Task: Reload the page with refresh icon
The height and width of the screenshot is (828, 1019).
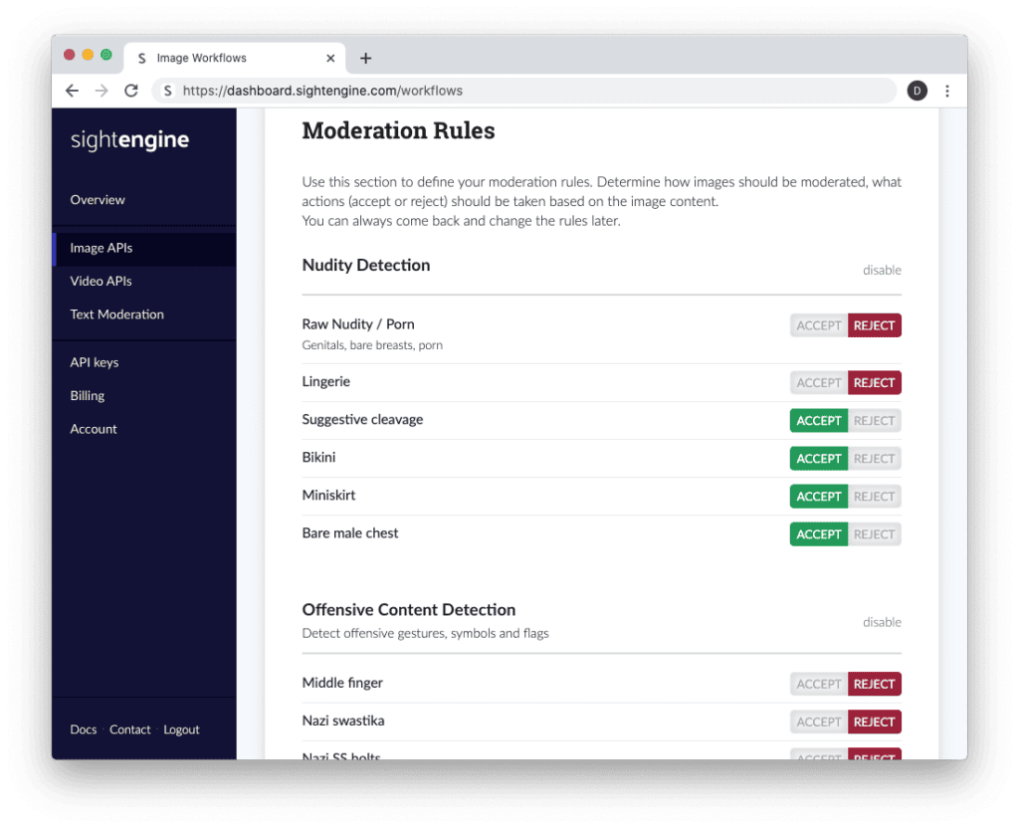Action: point(131,91)
